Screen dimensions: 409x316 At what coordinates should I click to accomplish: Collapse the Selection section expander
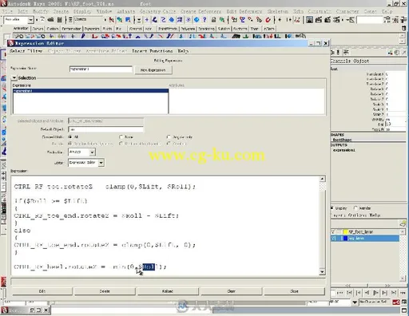(14, 77)
